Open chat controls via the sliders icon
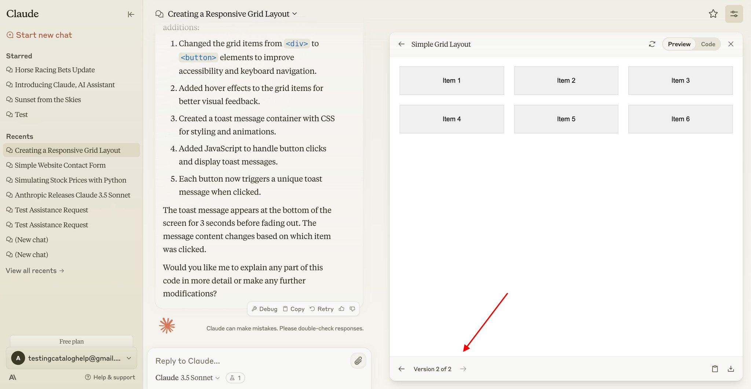The width and height of the screenshot is (751, 389). (x=734, y=14)
